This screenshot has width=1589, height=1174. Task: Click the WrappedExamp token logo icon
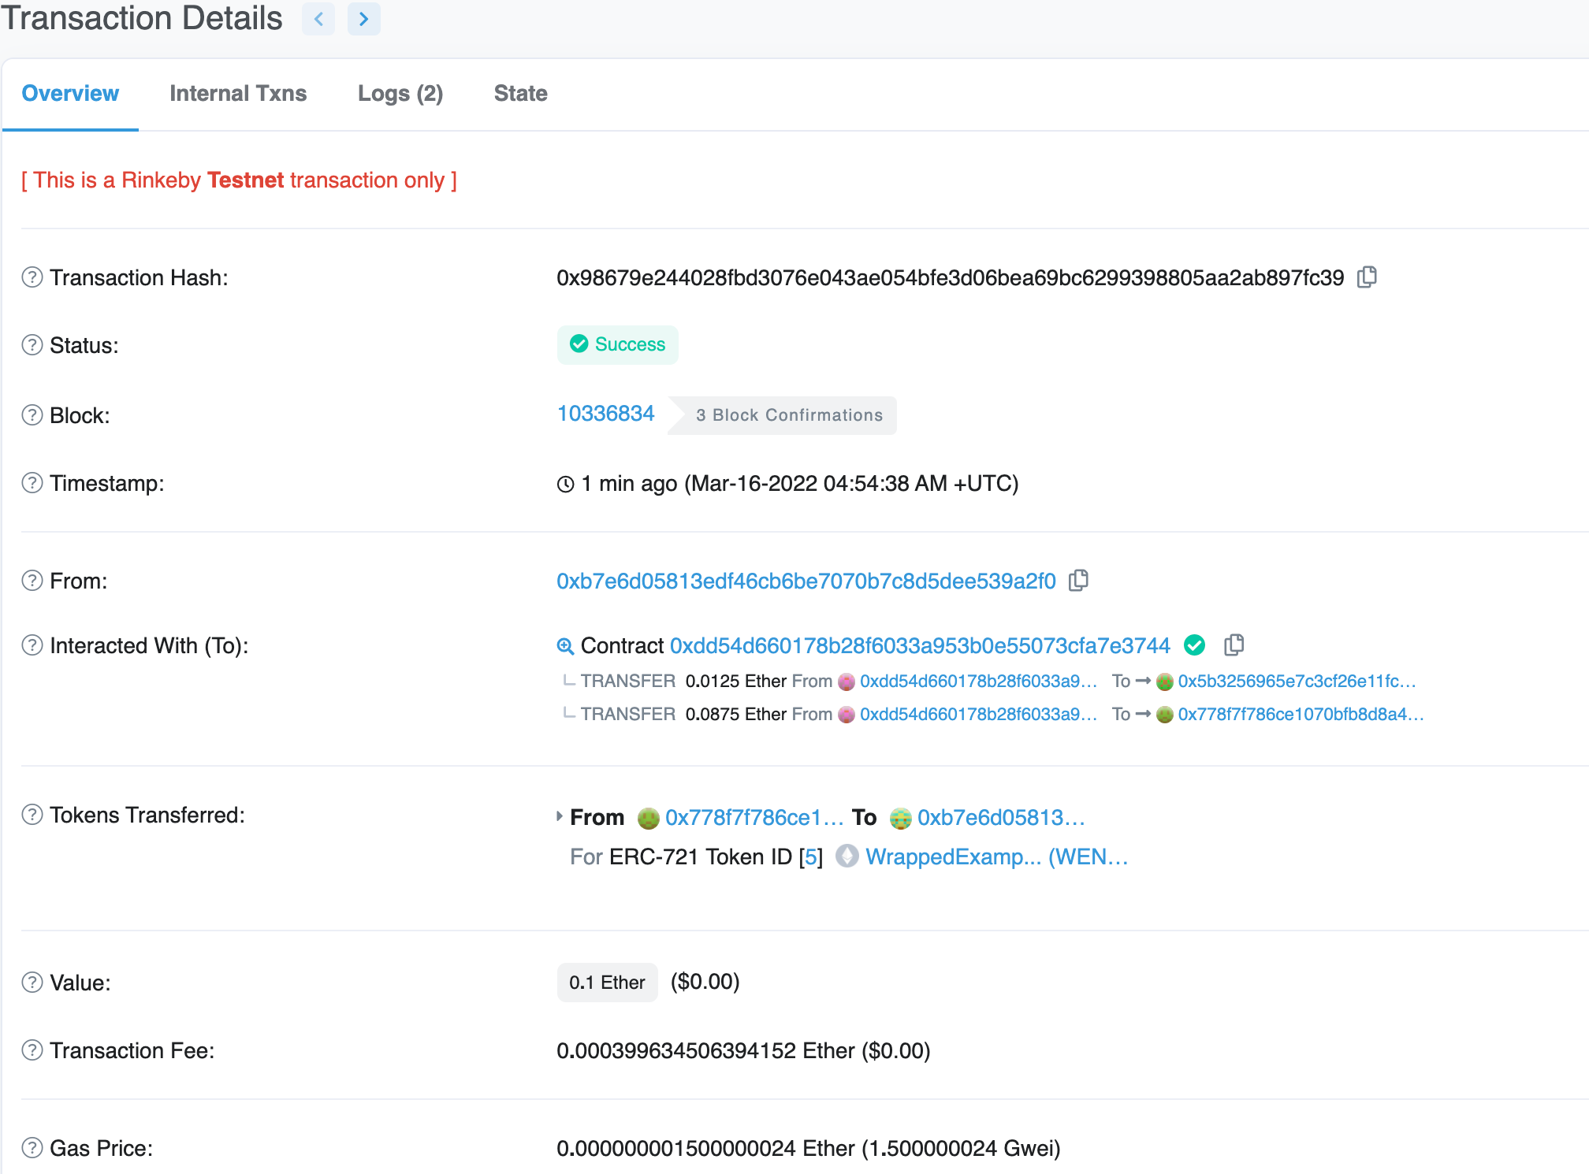pos(847,856)
